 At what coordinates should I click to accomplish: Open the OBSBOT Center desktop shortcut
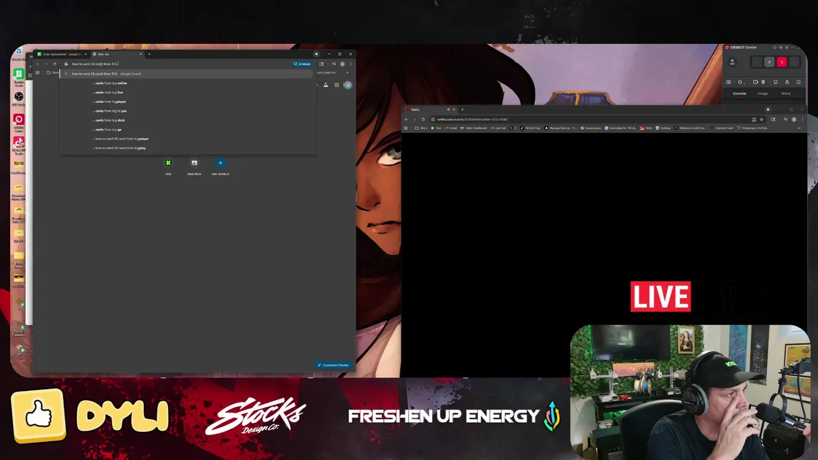point(19,123)
